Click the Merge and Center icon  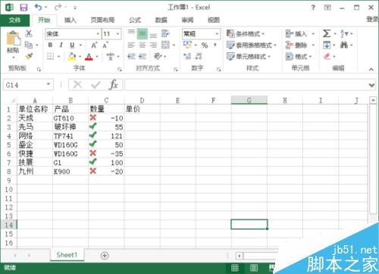tap(165, 45)
